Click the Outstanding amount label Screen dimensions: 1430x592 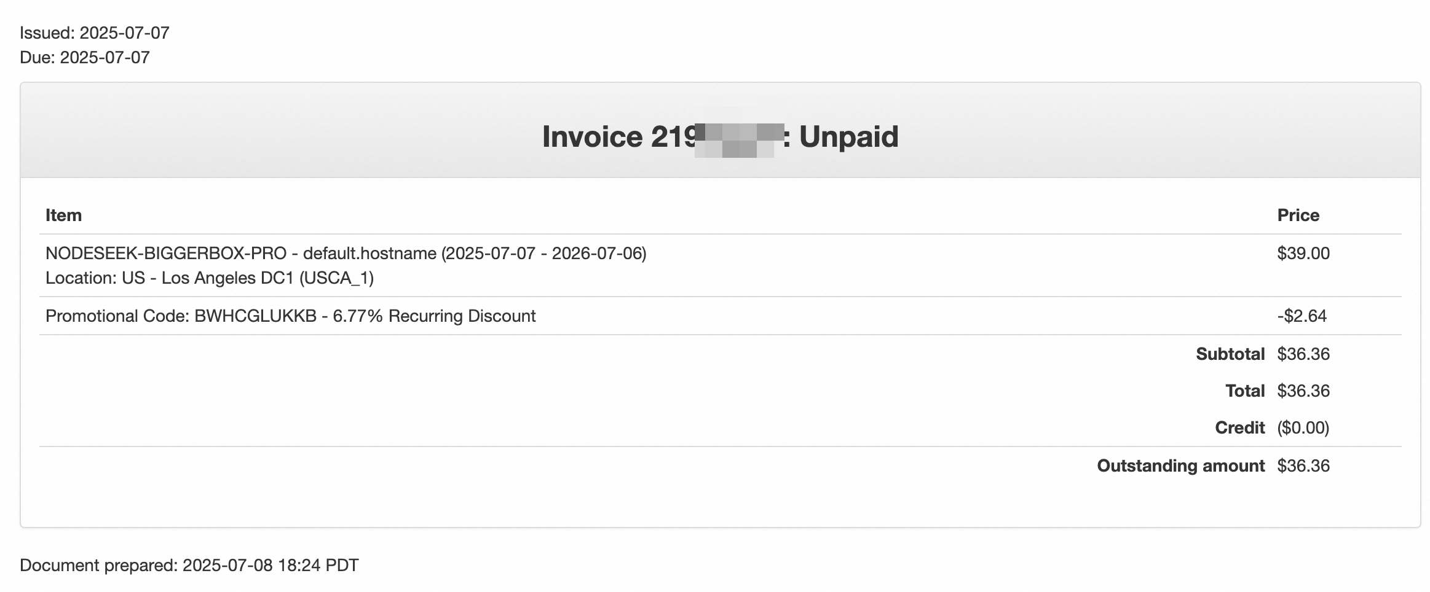[1180, 466]
